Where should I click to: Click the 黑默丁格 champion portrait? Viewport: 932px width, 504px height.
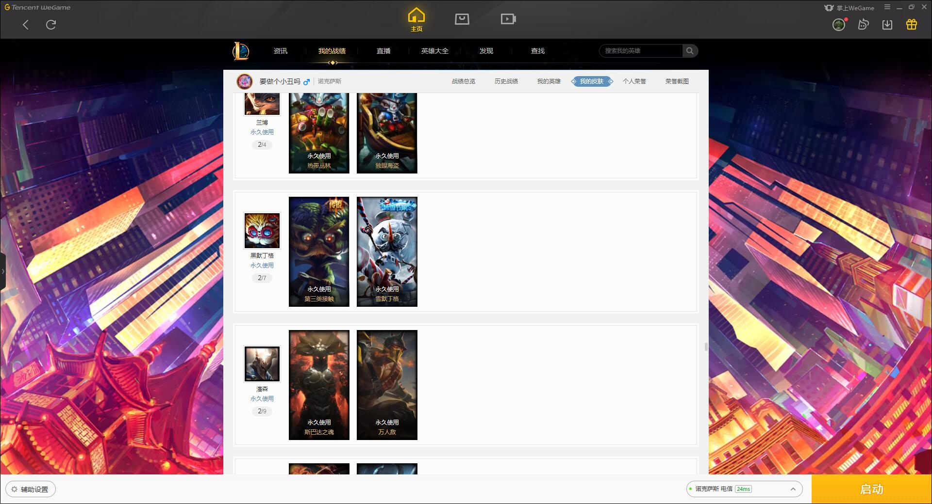(262, 230)
